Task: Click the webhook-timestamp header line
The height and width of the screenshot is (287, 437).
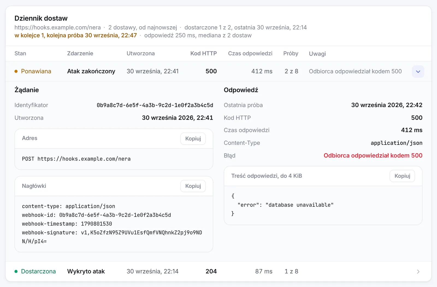Action: pos(67,224)
